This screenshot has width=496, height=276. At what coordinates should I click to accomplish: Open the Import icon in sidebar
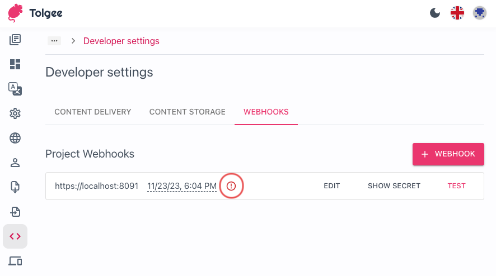(x=15, y=187)
